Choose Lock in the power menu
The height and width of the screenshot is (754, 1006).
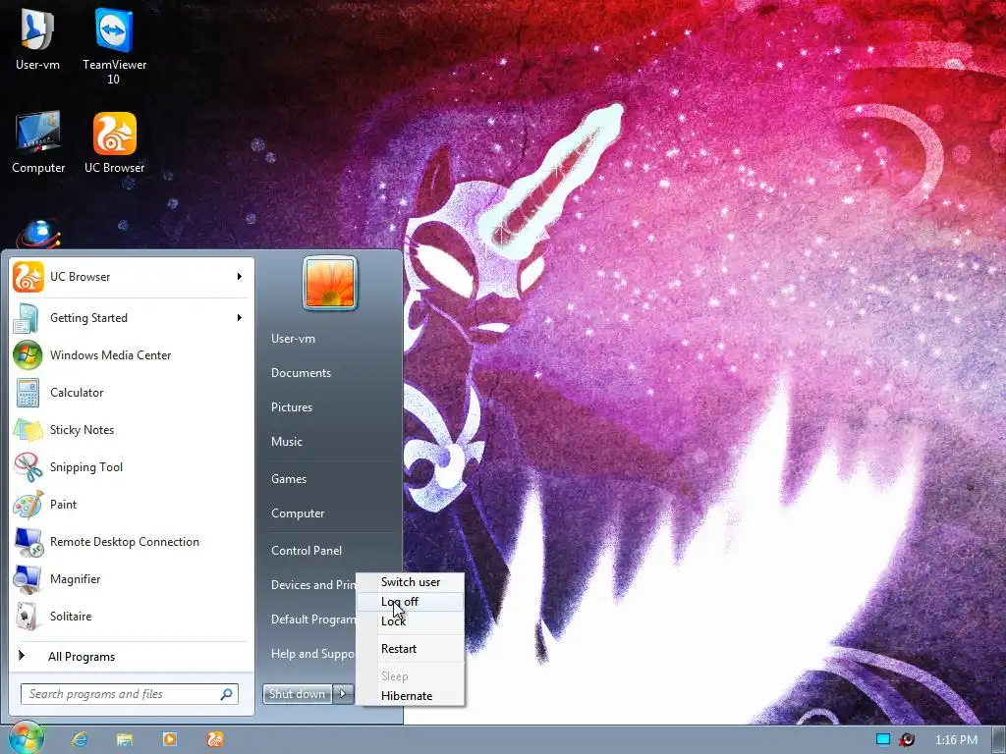pos(411,621)
